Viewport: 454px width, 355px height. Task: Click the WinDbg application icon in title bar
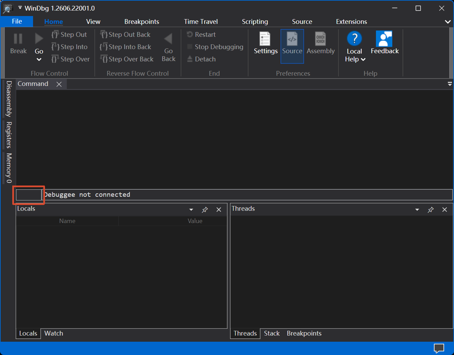click(x=8, y=8)
